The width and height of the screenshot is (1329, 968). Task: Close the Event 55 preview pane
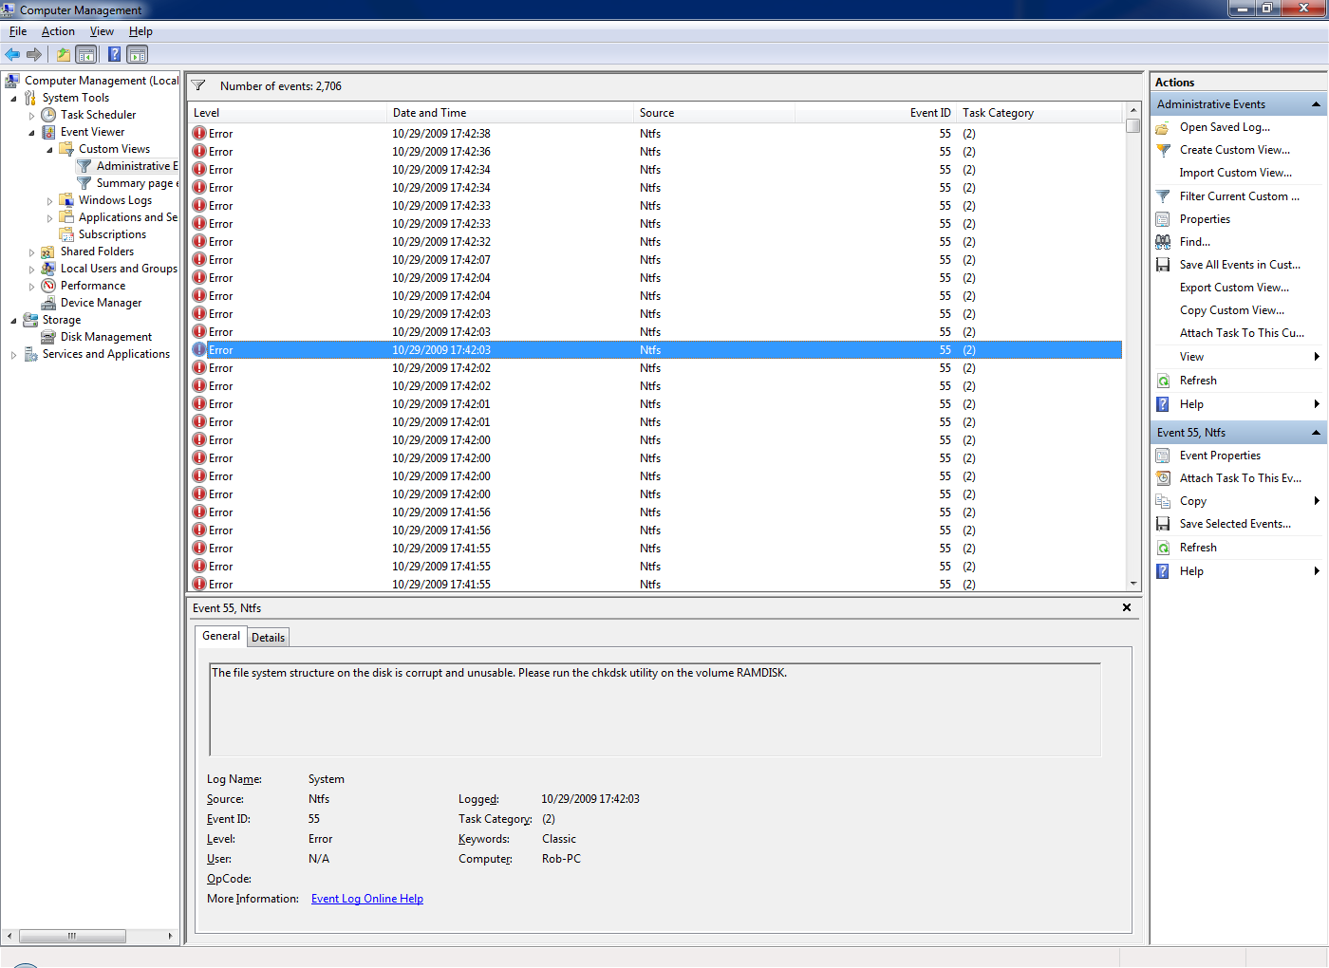(1127, 607)
